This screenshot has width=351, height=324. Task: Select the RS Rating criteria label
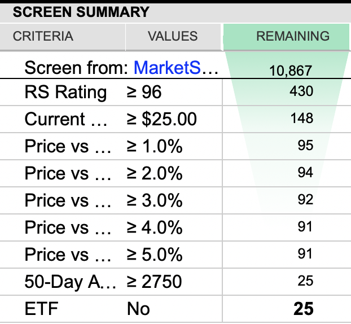(x=65, y=92)
